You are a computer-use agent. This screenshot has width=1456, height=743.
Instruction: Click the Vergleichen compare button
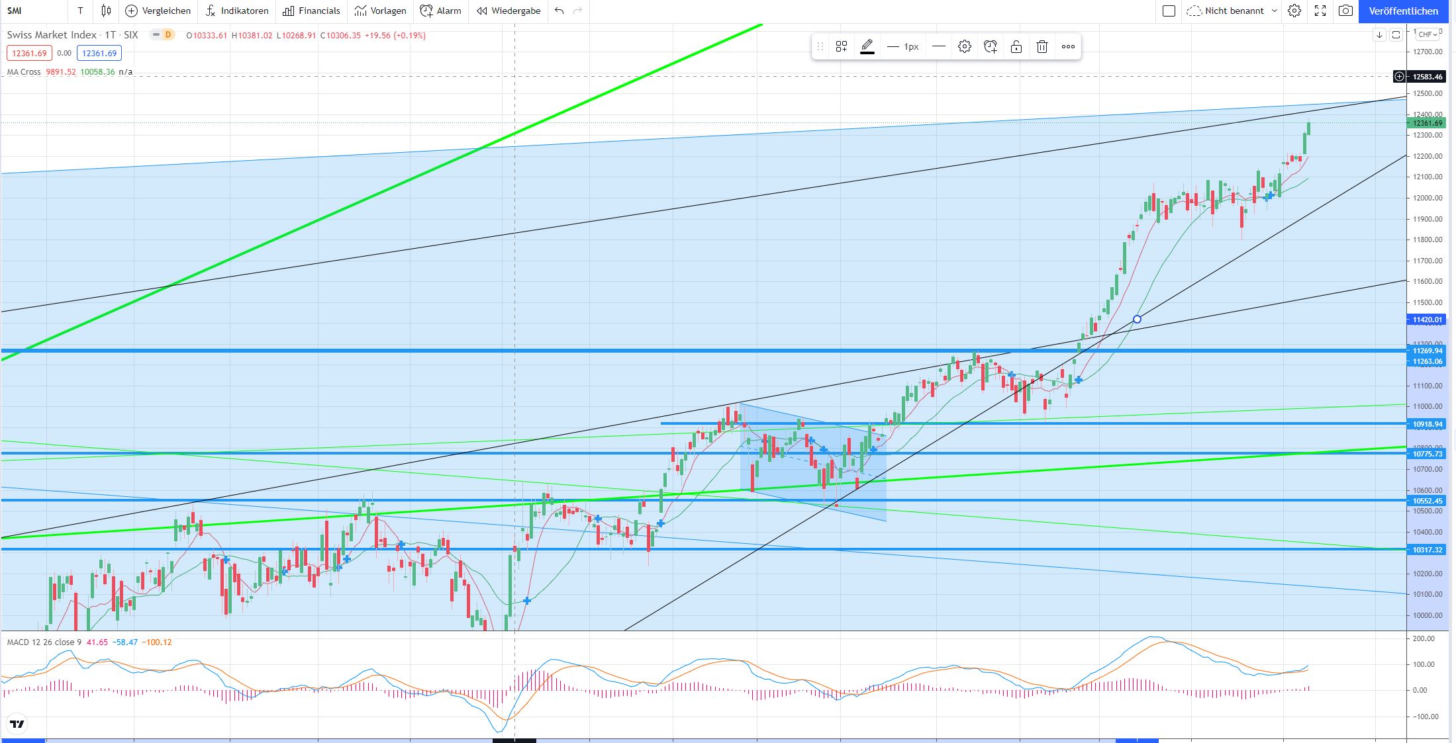click(158, 11)
